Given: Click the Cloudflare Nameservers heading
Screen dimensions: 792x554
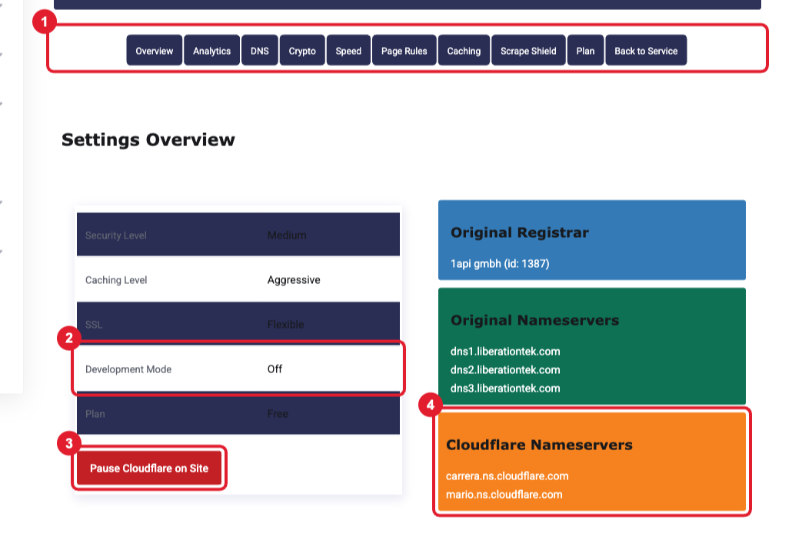Looking at the screenshot, I should tap(539, 445).
